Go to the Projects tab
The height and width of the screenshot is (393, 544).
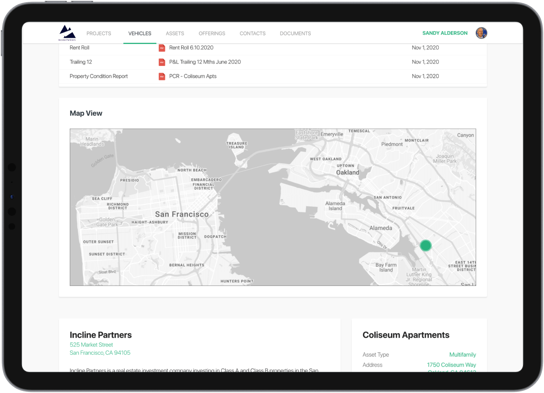[x=98, y=33]
